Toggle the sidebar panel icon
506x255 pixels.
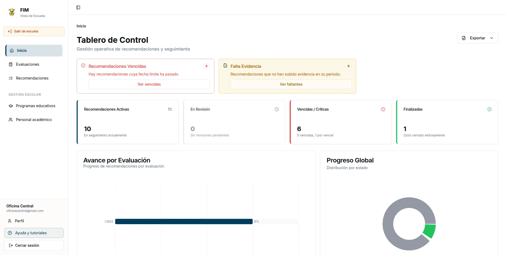coord(78,7)
